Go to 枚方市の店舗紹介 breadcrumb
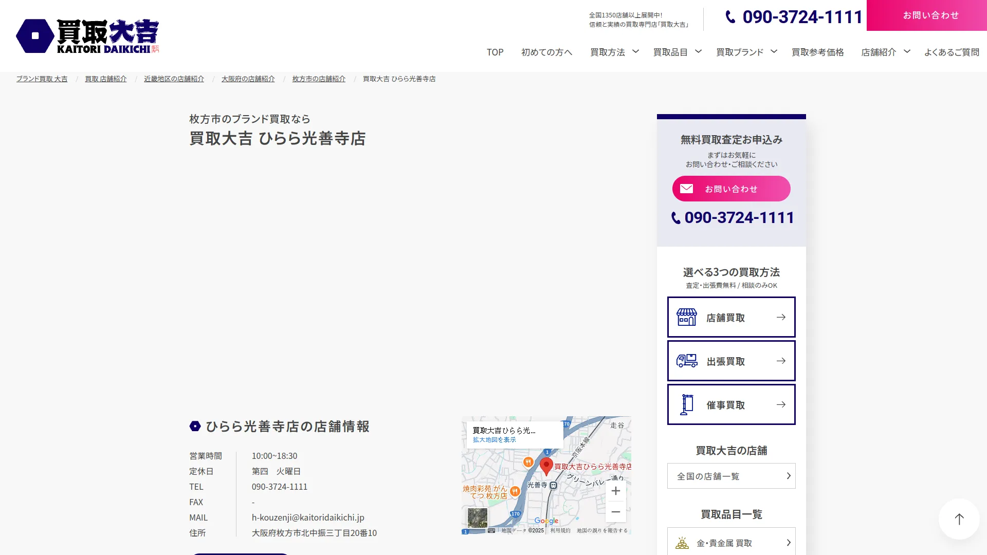The image size is (987, 555). [319, 79]
